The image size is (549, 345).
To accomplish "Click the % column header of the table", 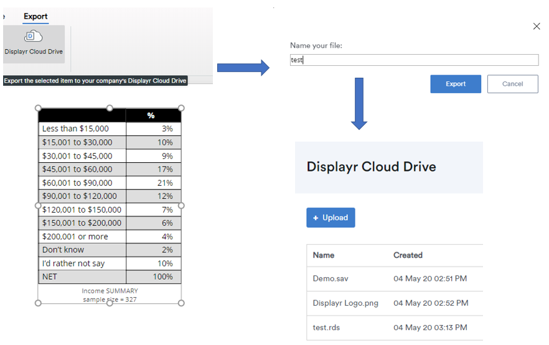I will coord(151,116).
